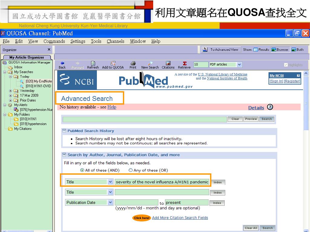
Task: Open the [019] hypertension folder
Action: click(x=33, y=124)
